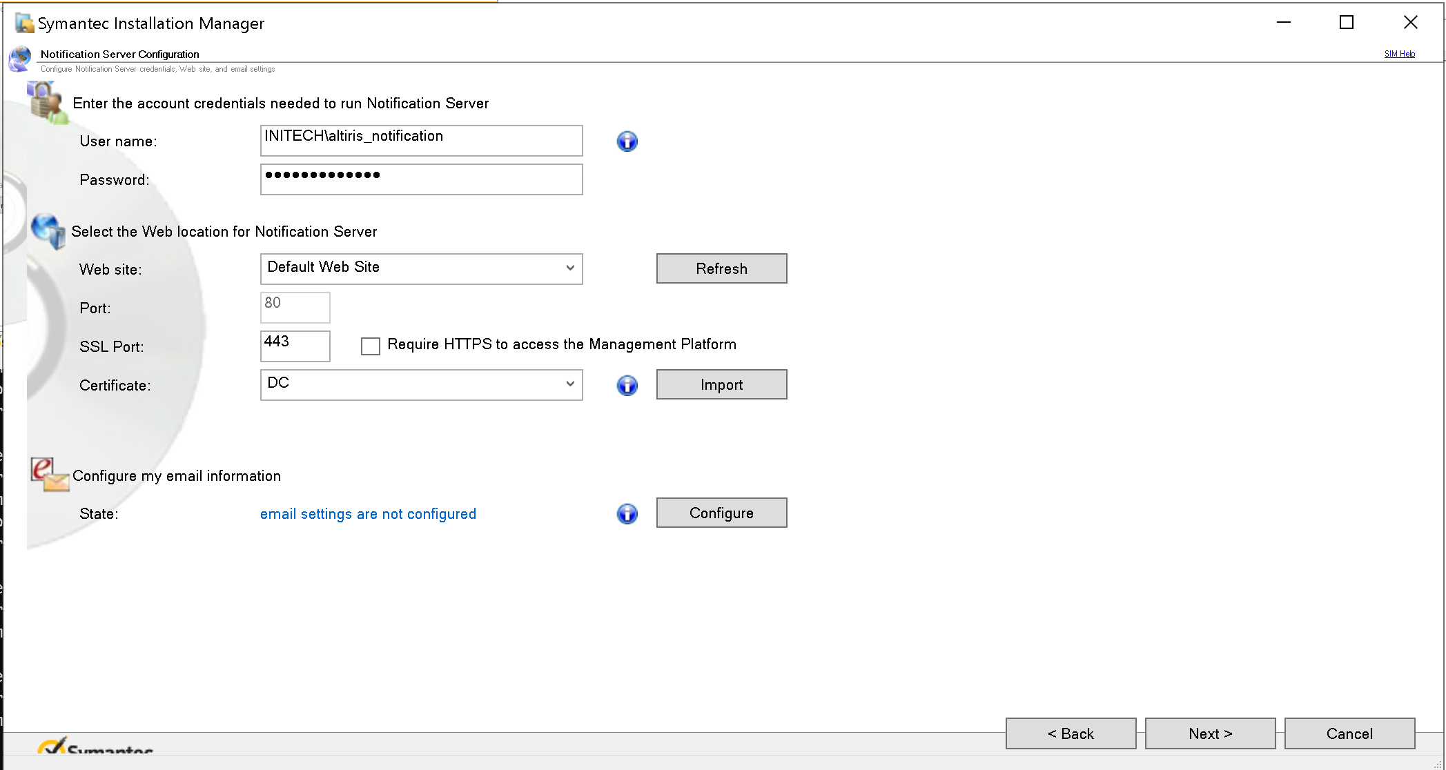Image resolution: width=1446 pixels, height=770 pixels.
Task: Click 'Configure my email information' text
Action: click(x=177, y=476)
